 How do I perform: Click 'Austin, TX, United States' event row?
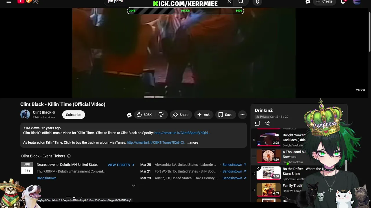click(186, 178)
